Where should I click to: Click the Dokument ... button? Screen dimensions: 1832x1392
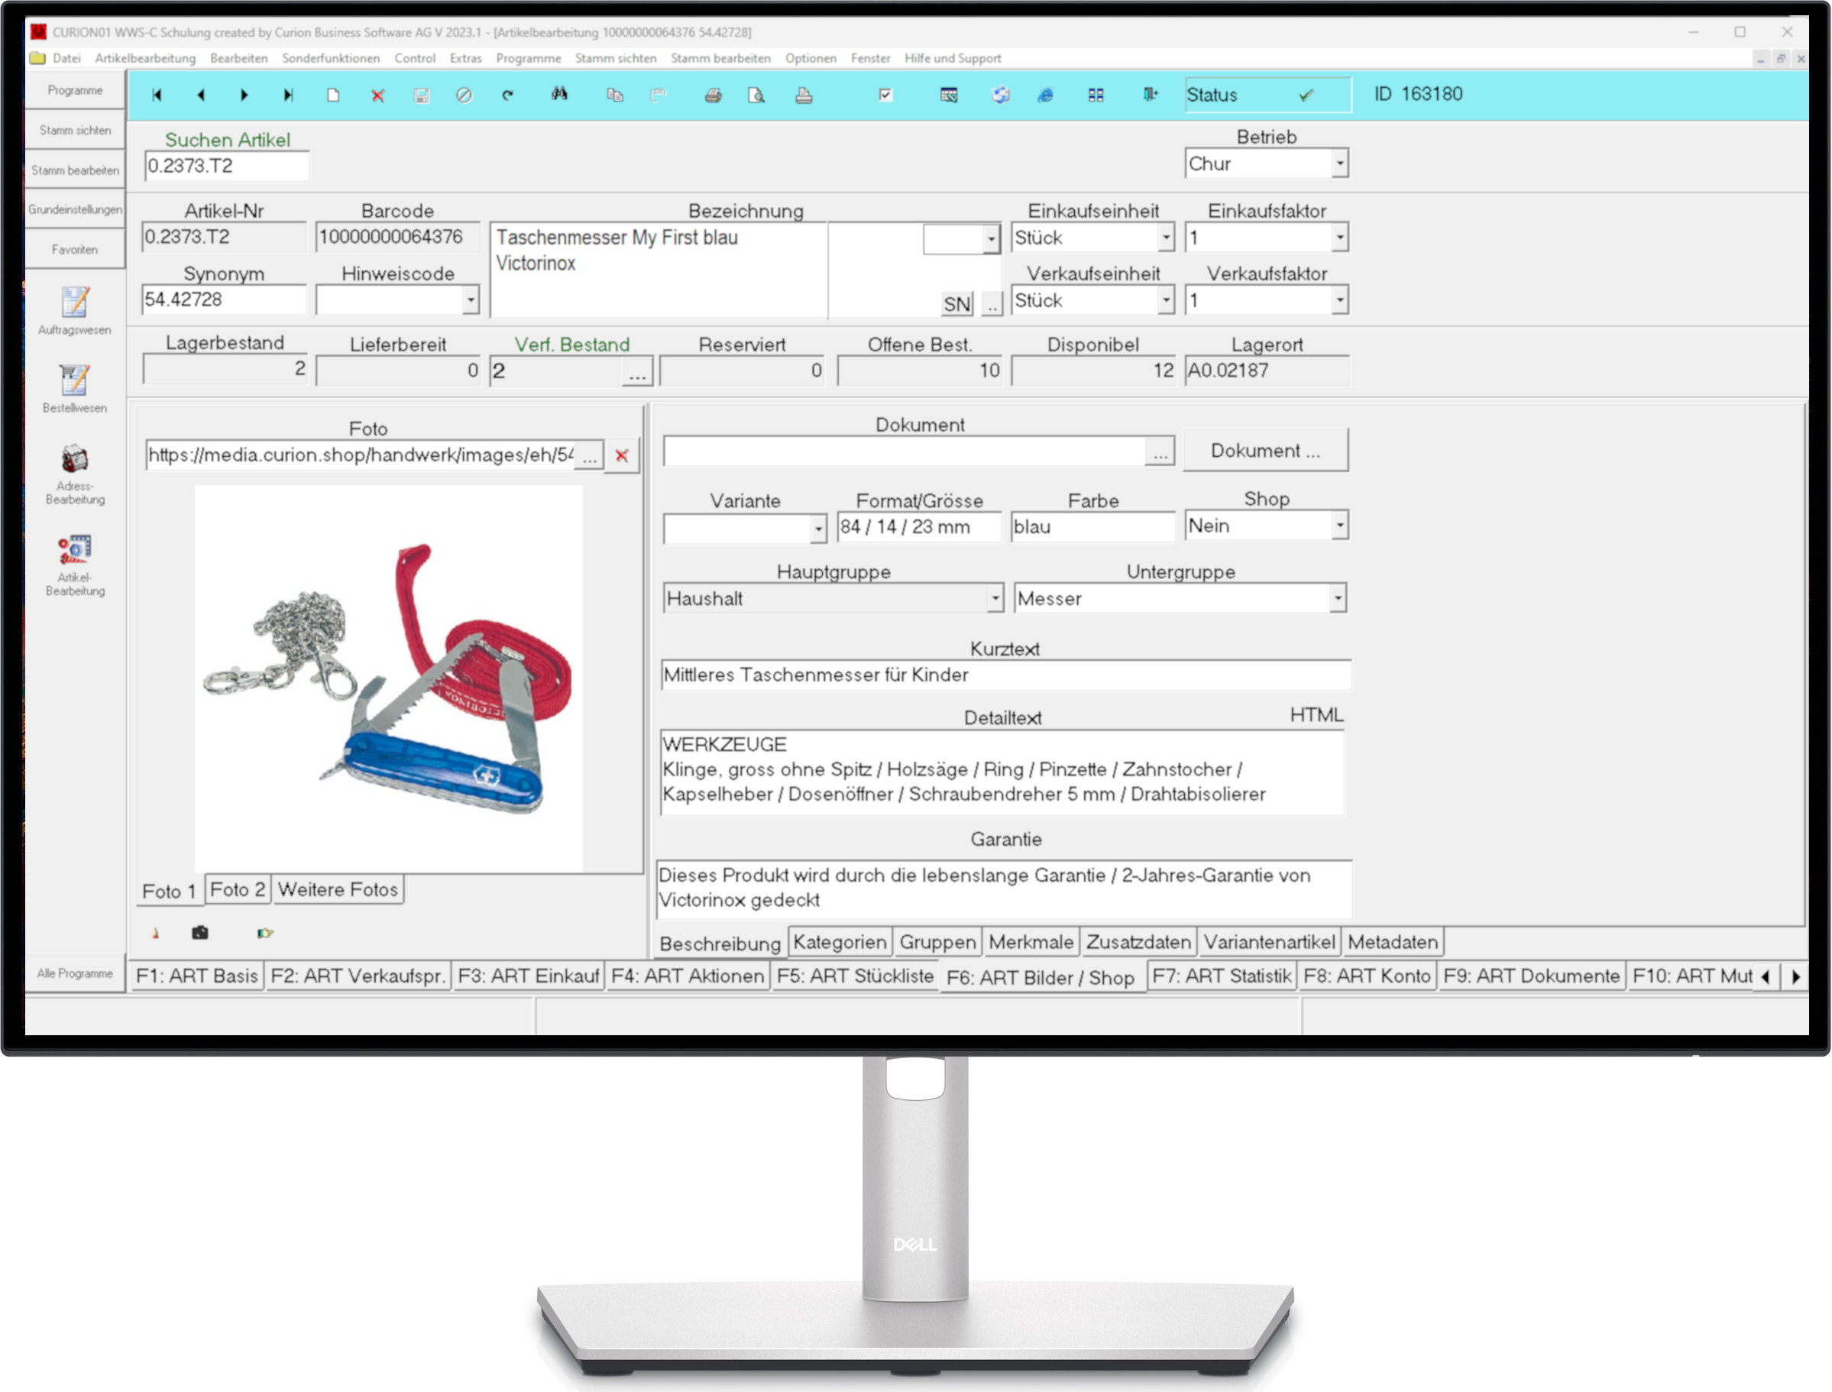click(x=1264, y=451)
